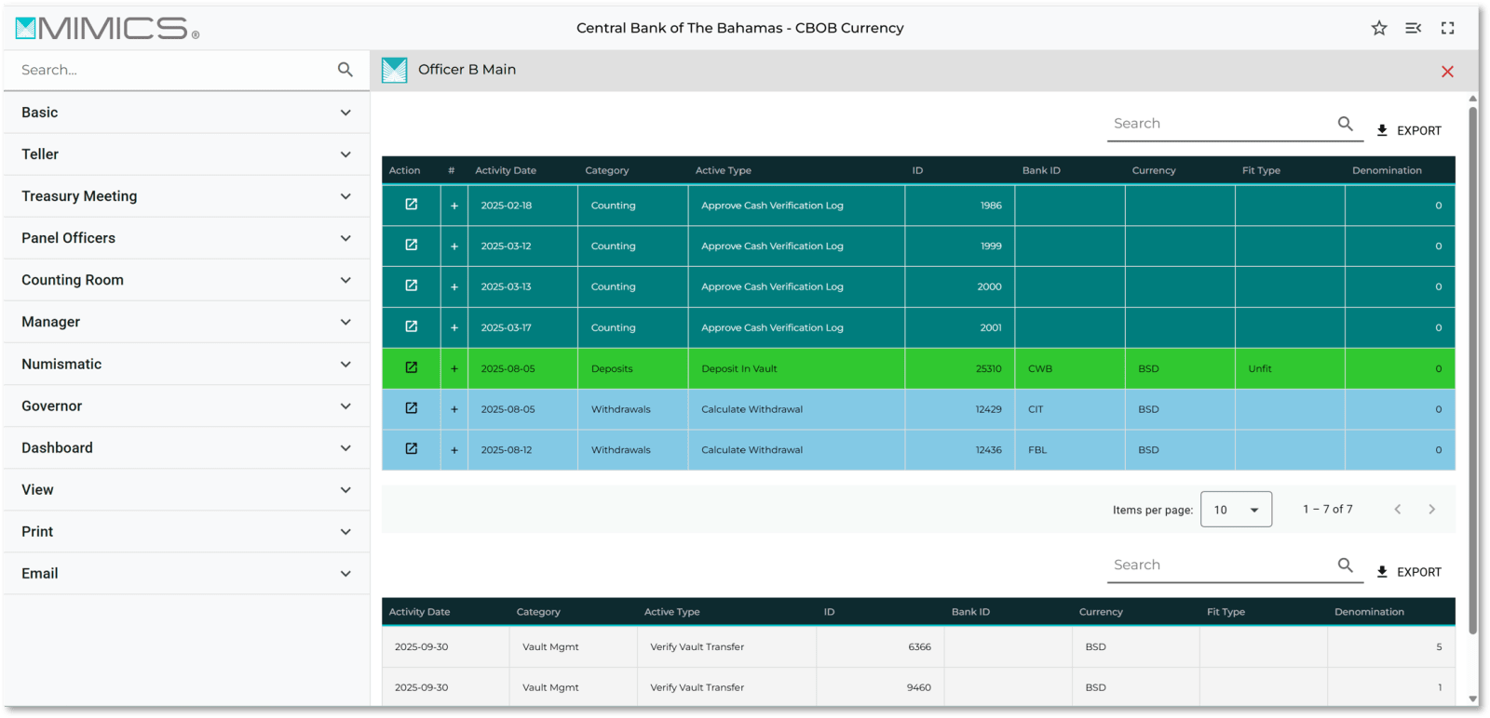Screen dimensions: 1490x718
Task: Expand the Counting Room section
Action: [186, 280]
